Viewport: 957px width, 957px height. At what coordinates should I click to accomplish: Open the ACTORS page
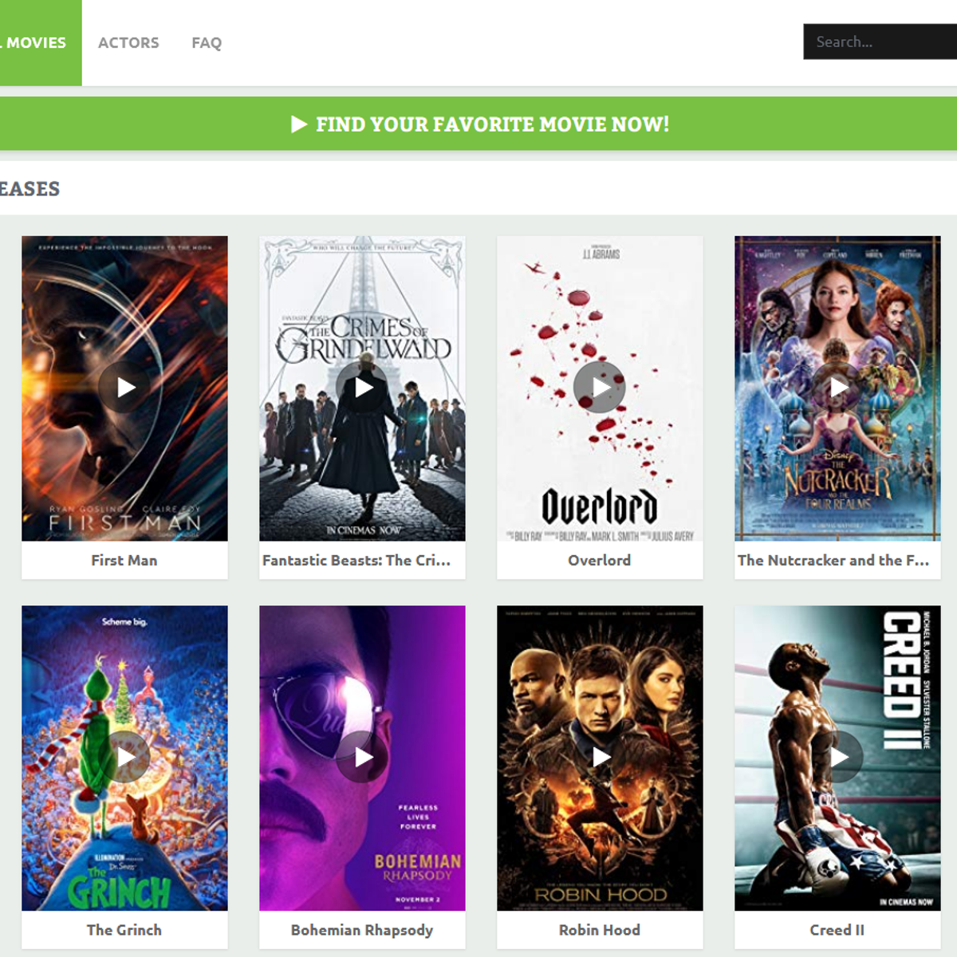(x=128, y=42)
